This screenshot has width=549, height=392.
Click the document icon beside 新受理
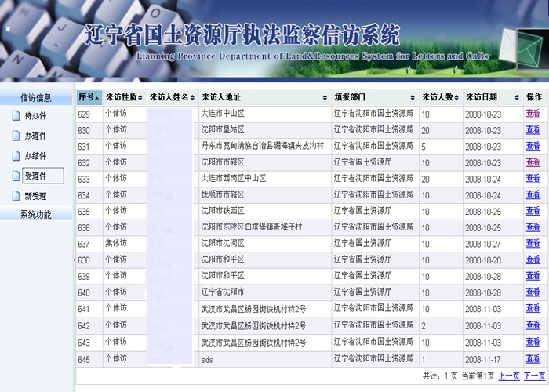16,196
